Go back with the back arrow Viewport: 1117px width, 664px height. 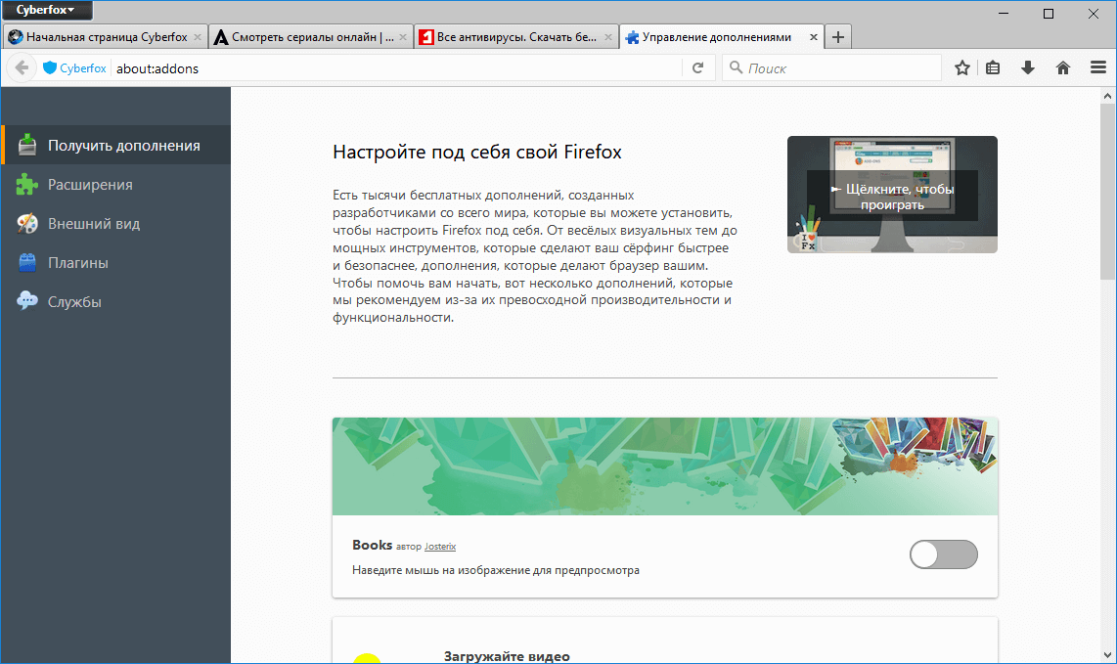(x=22, y=67)
